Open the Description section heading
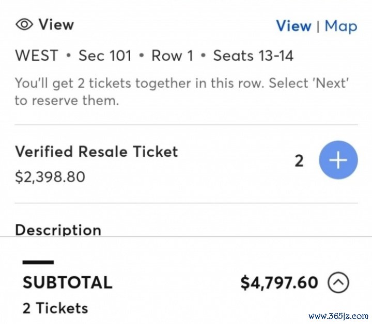The image size is (372, 324). [x=58, y=230]
